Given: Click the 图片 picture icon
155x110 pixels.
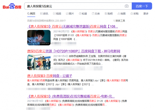Looking at the screenshot, I should click(x=67, y=13).
